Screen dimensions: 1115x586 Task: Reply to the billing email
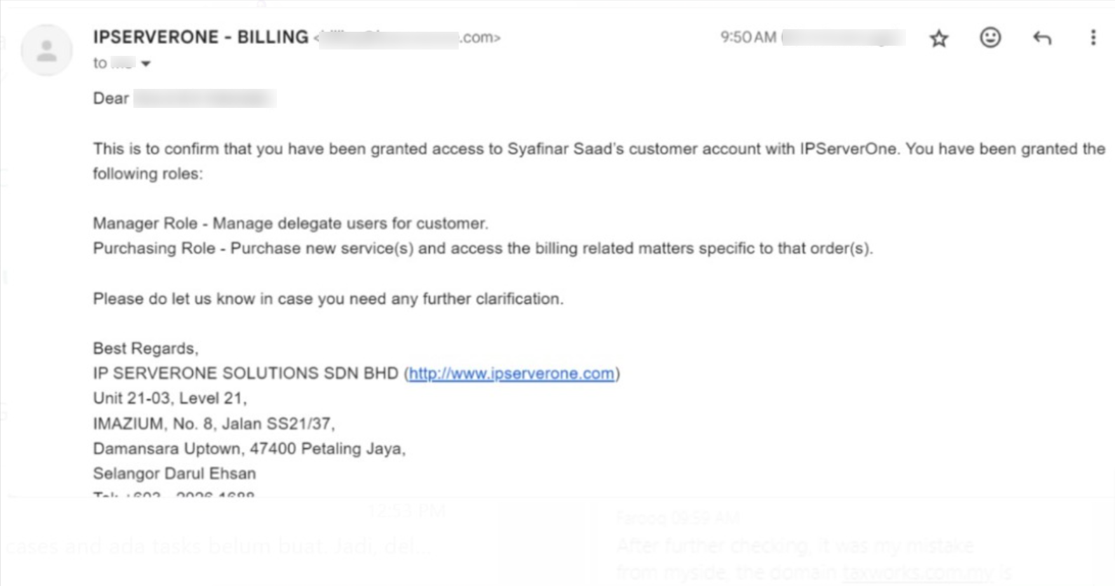tap(1042, 38)
